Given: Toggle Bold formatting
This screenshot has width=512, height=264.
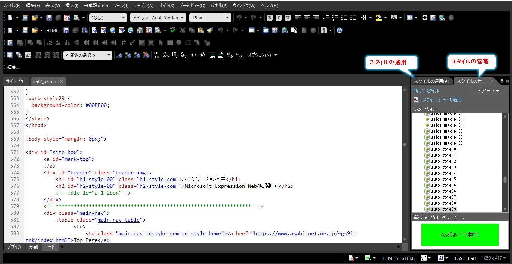Looking at the screenshot, I should click(x=270, y=18).
